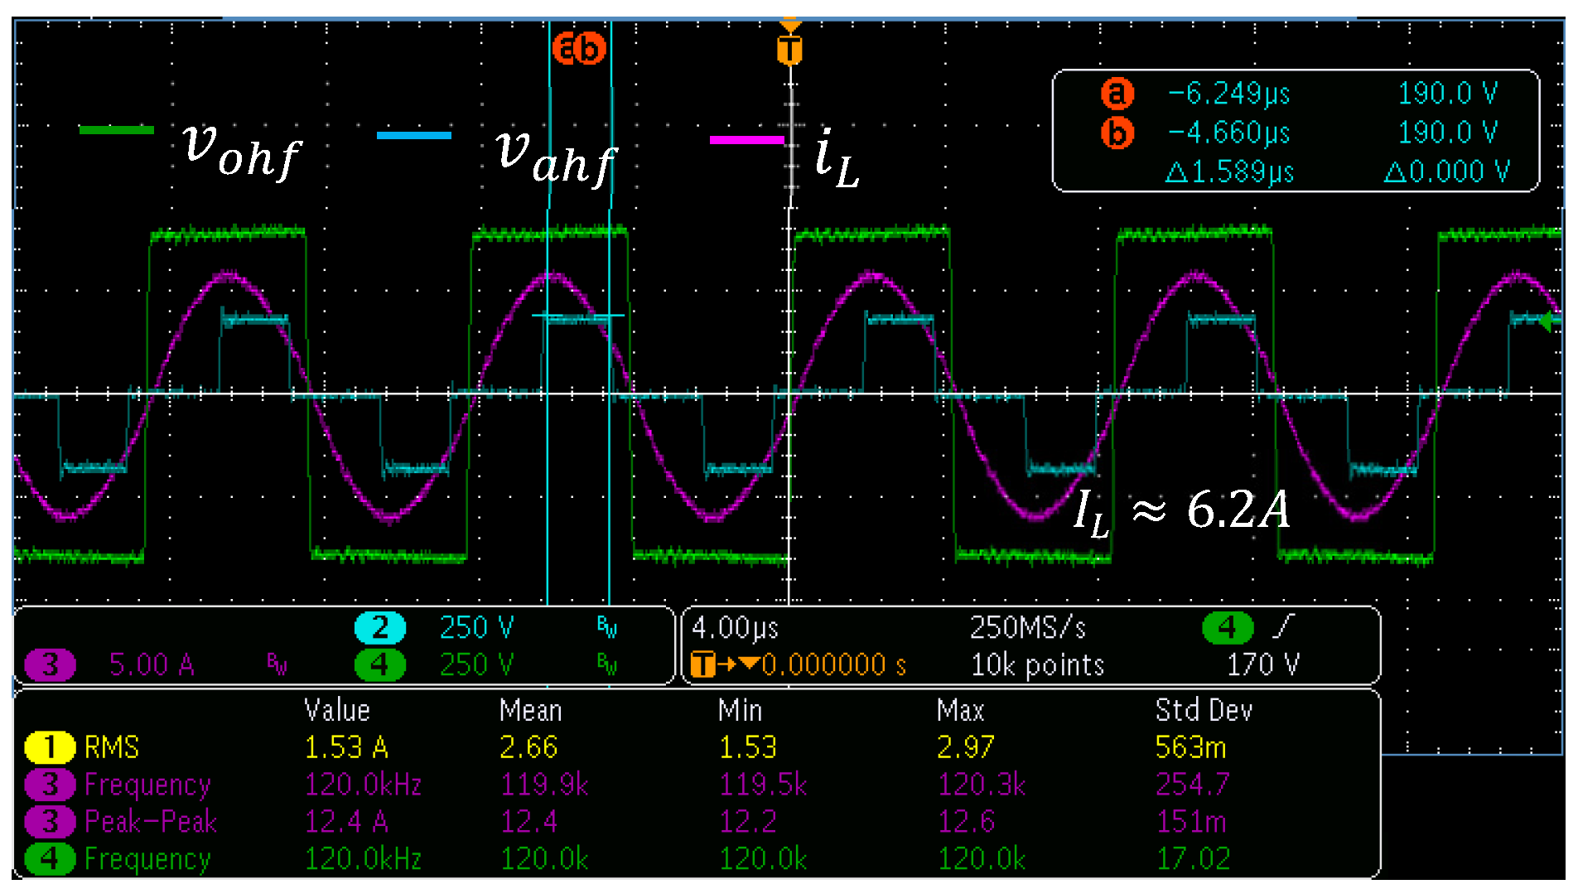Screen dimensions: 1578x889
Task: Click the yellow 1 badge next to RMS
Action: [50, 747]
